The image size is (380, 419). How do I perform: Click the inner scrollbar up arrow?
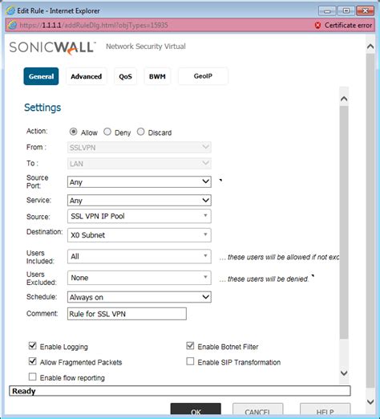click(x=344, y=99)
